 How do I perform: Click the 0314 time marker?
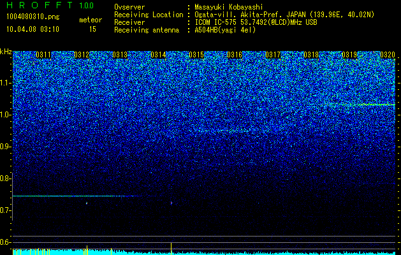point(158,55)
